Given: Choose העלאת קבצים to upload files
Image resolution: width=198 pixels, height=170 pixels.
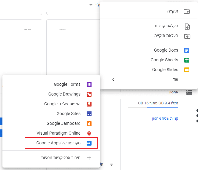Looking at the screenshot, I should pyautogui.click(x=149, y=26).
